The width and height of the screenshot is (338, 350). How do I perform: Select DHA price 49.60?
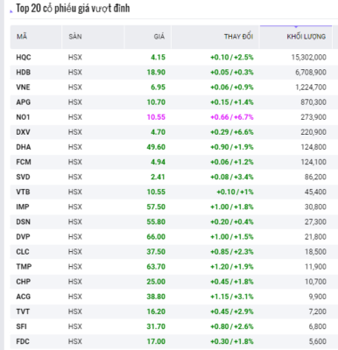[x=156, y=147]
